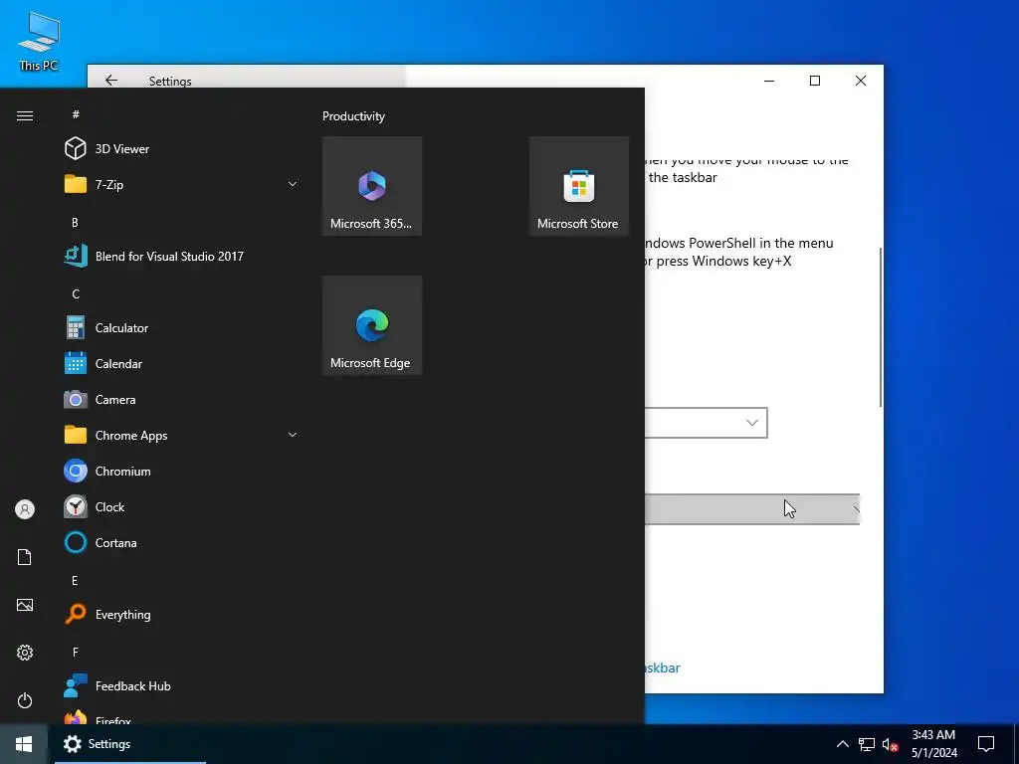The height and width of the screenshot is (764, 1019).
Task: Click the Productivity group title
Action: coord(353,116)
